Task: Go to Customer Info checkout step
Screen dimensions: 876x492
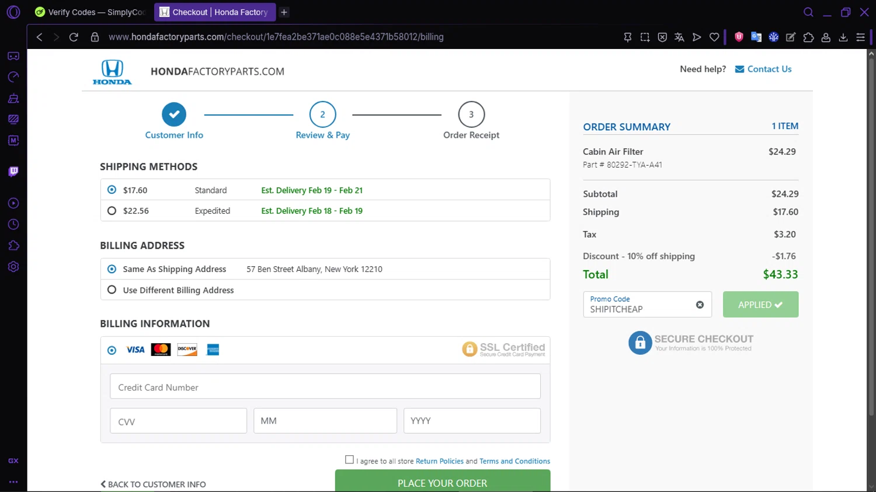Action: (174, 121)
